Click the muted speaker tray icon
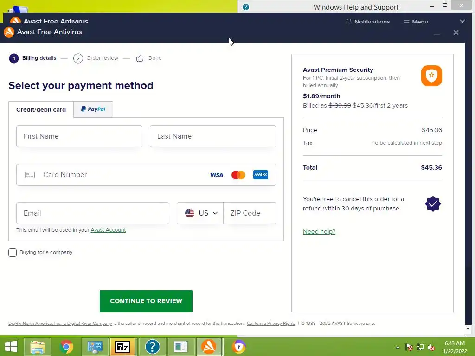This screenshot has height=356, width=475. [x=431, y=347]
